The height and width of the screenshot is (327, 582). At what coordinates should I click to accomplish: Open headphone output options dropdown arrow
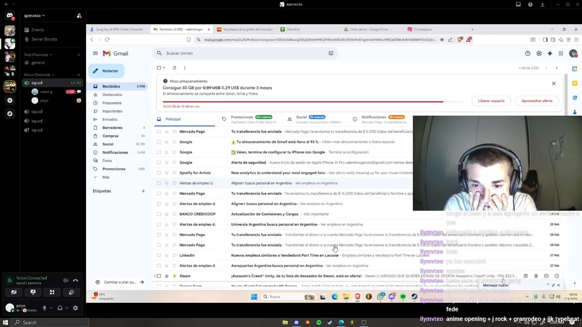click(x=66, y=308)
